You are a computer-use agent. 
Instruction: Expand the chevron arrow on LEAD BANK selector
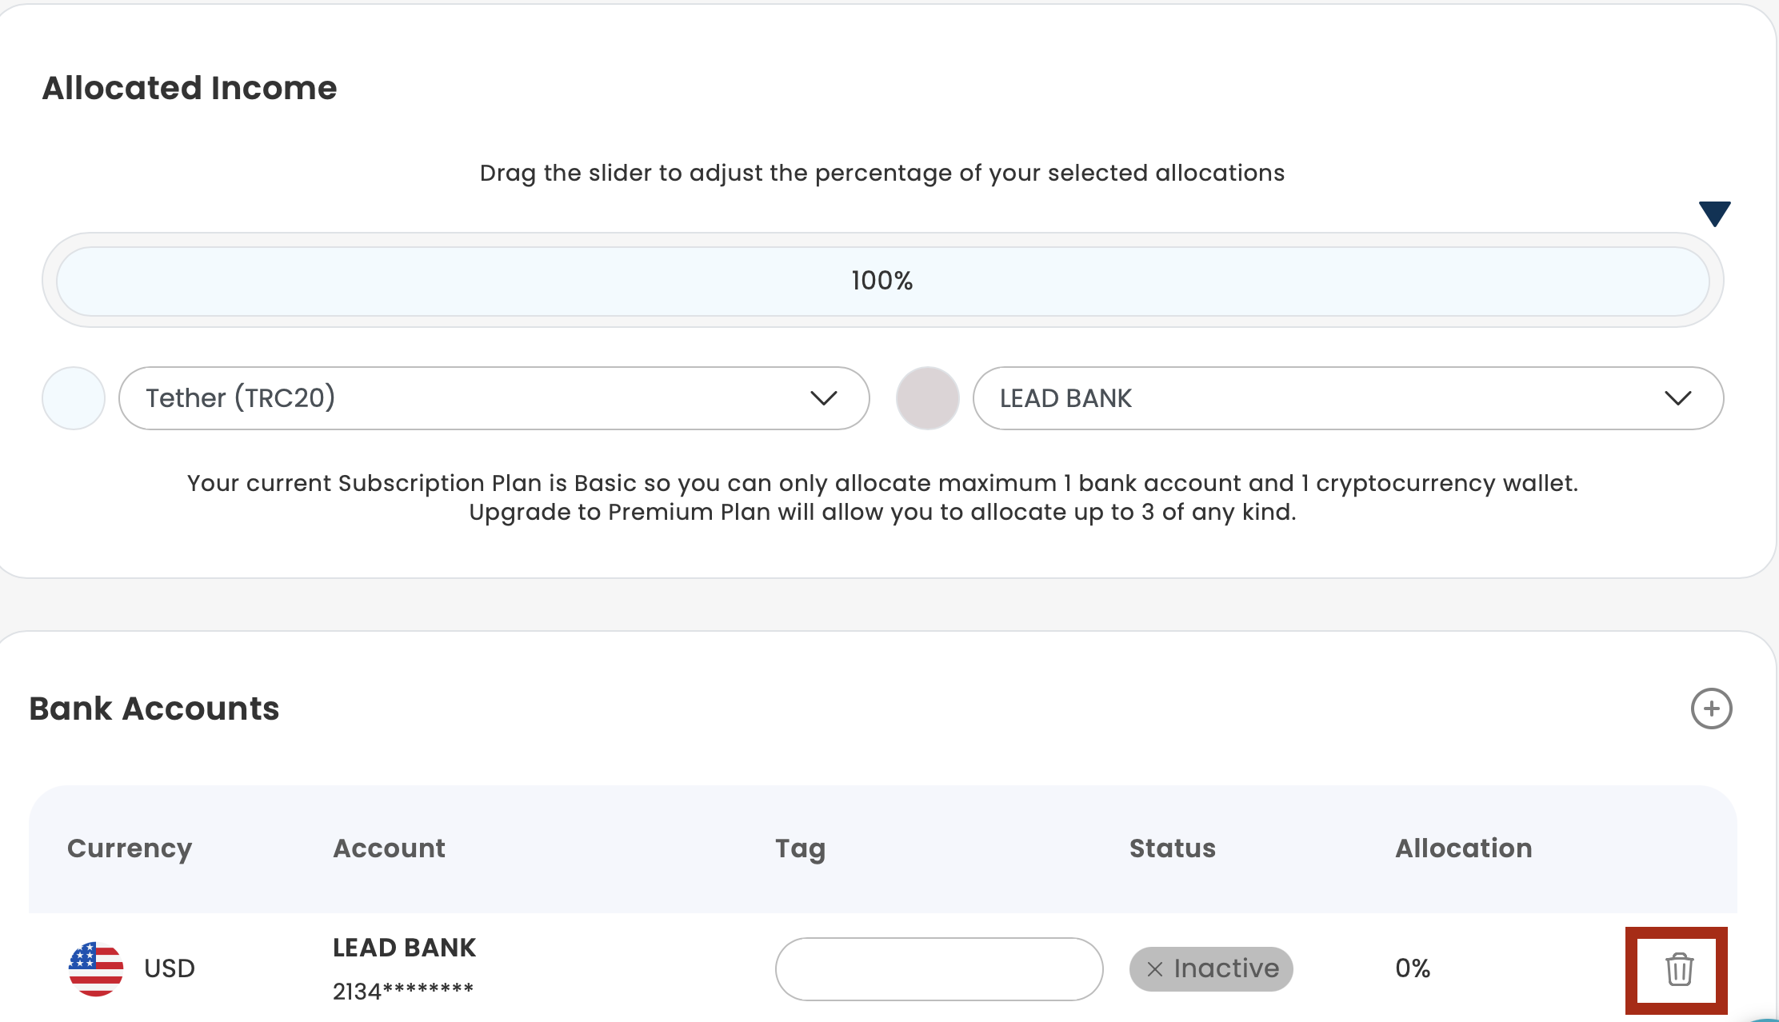(1677, 398)
